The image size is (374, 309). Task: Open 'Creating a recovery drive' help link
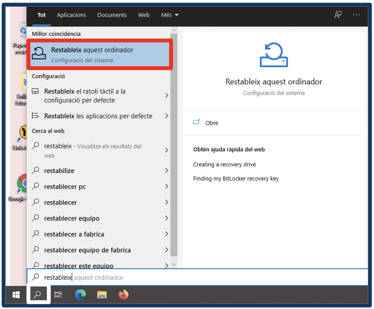224,164
